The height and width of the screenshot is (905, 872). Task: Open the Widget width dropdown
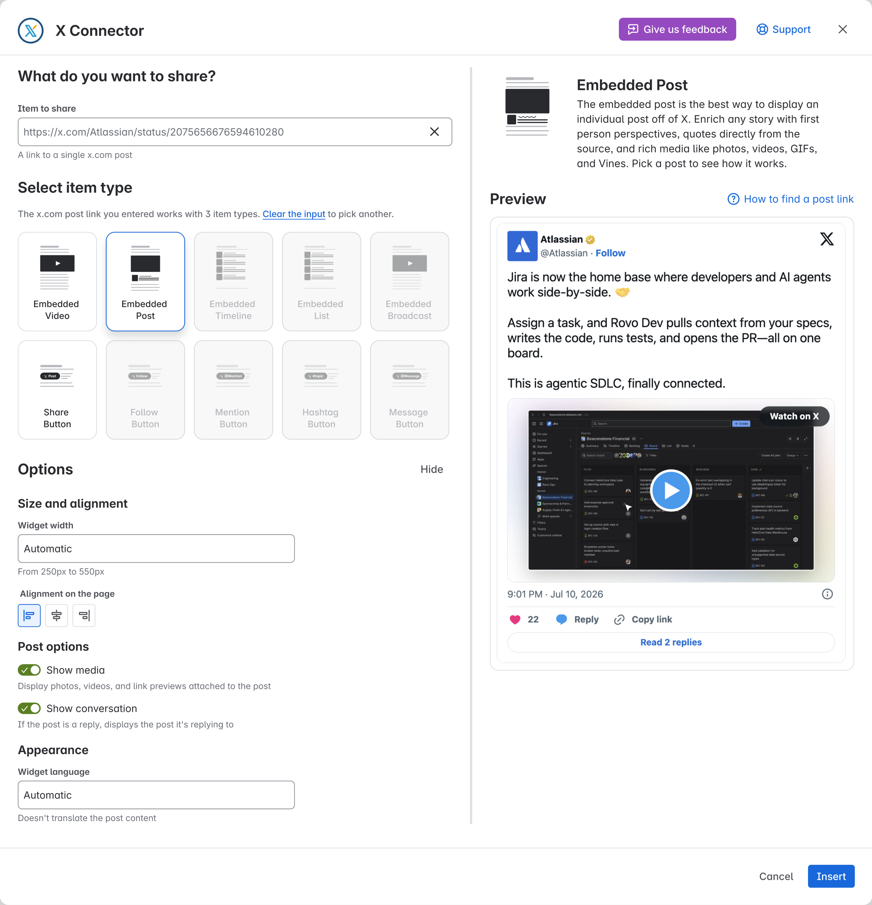(156, 549)
